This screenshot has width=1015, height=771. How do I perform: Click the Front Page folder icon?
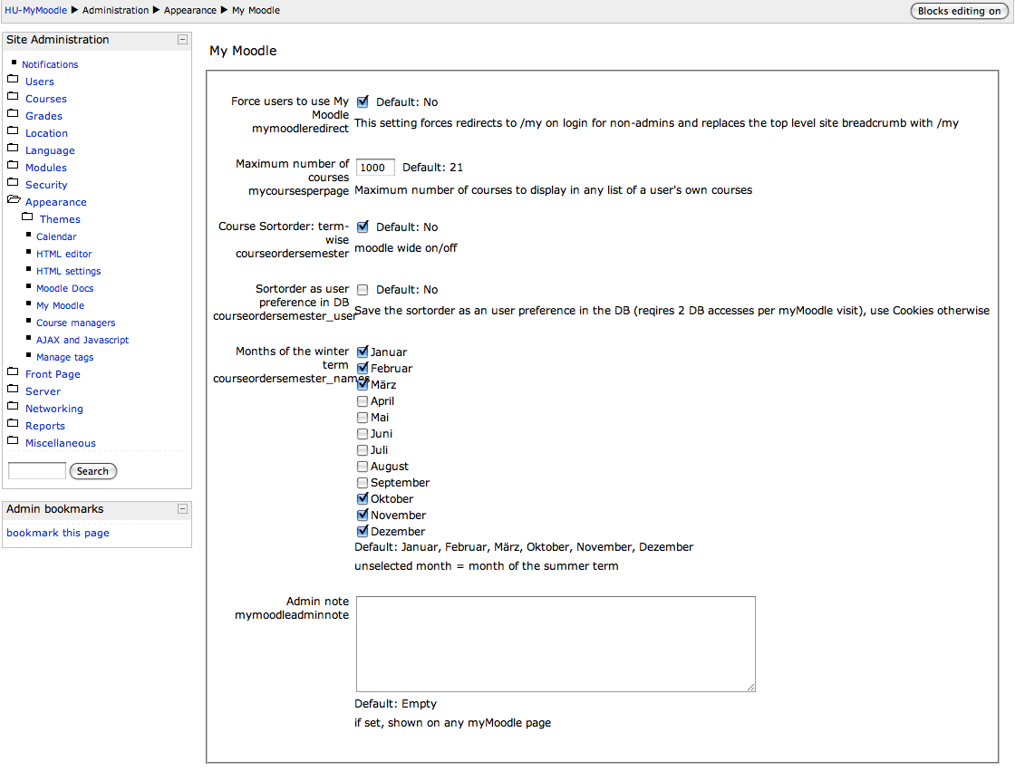coord(13,371)
